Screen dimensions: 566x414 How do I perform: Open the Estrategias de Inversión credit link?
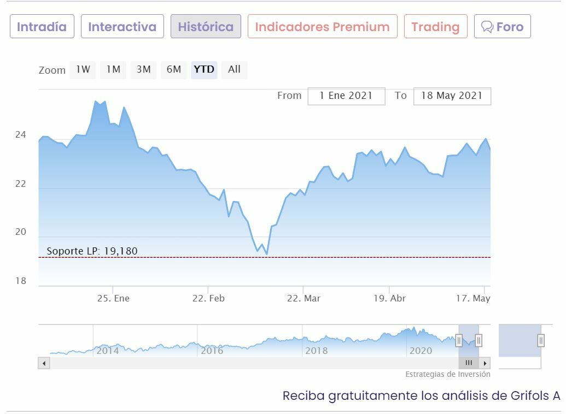[x=447, y=375]
